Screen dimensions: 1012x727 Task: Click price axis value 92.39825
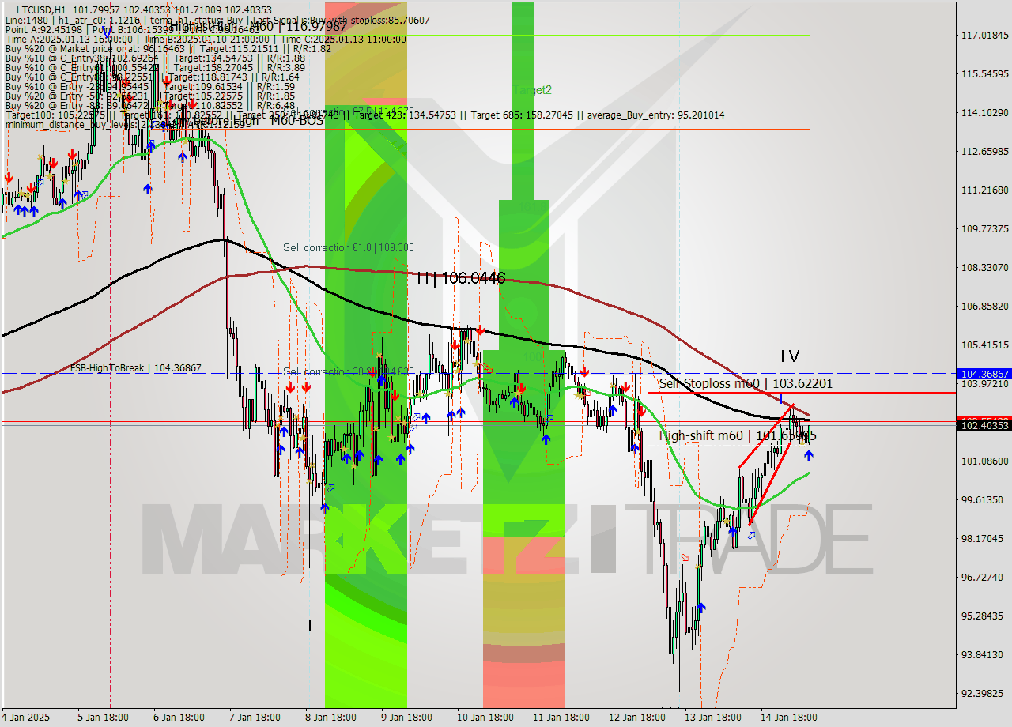[984, 693]
